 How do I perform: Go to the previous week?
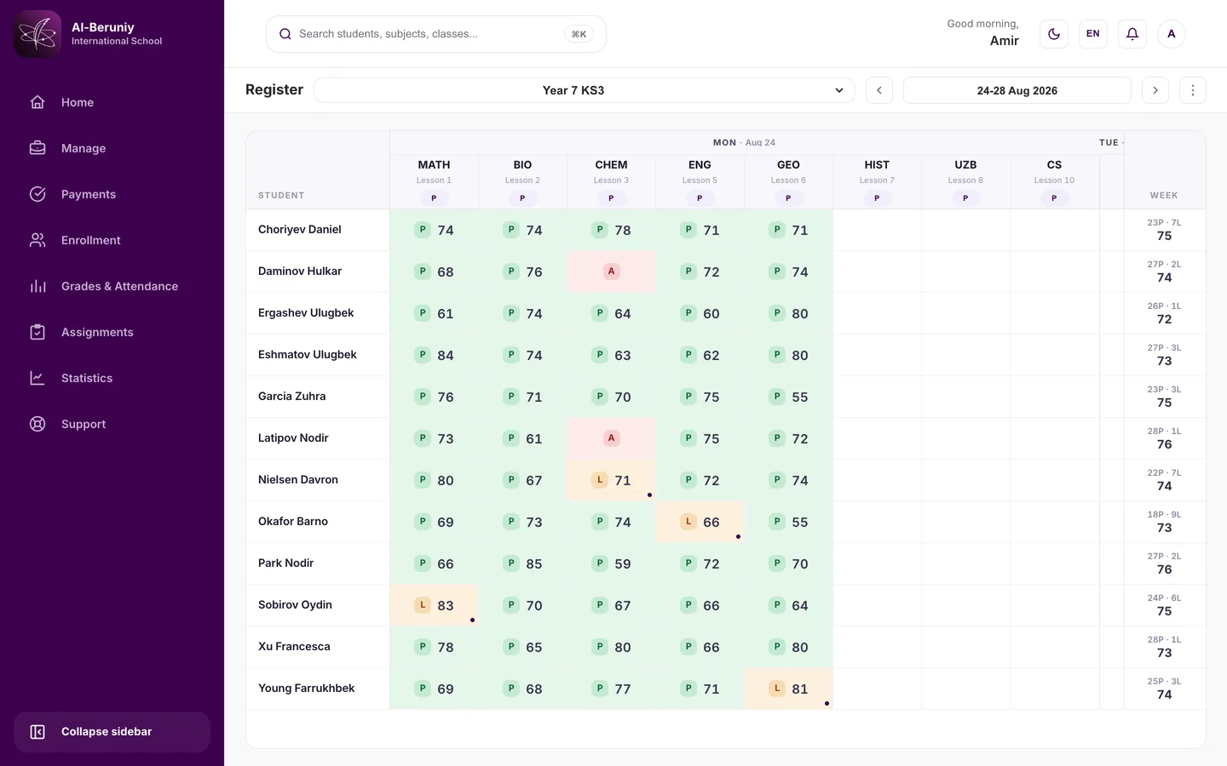[879, 90]
